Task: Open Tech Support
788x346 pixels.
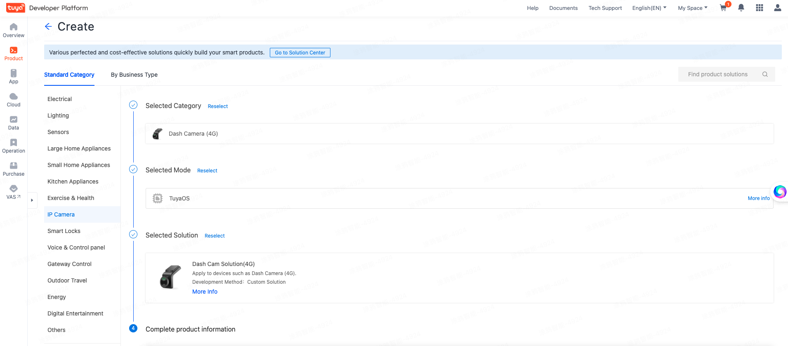Action: pyautogui.click(x=605, y=8)
